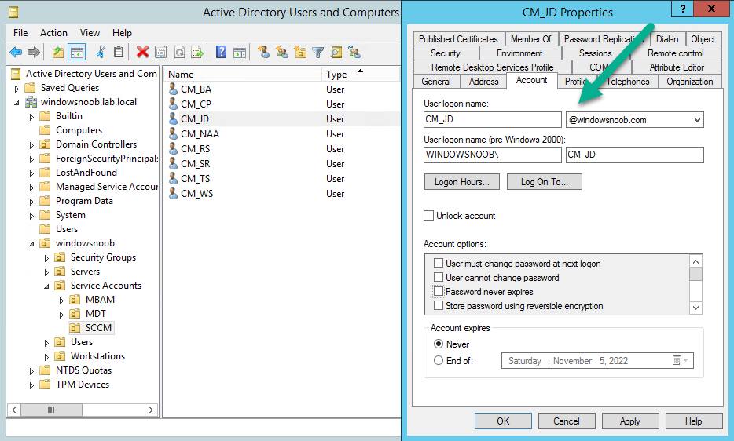The height and width of the screenshot is (441, 734).
Task: Expand the Security Groups OU
Action: point(47,258)
